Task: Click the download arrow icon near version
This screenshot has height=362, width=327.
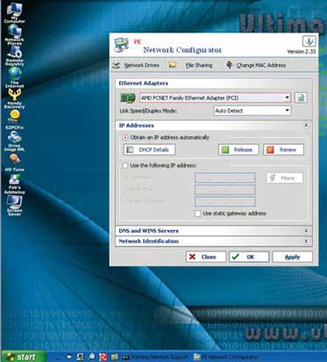Action: click(309, 41)
